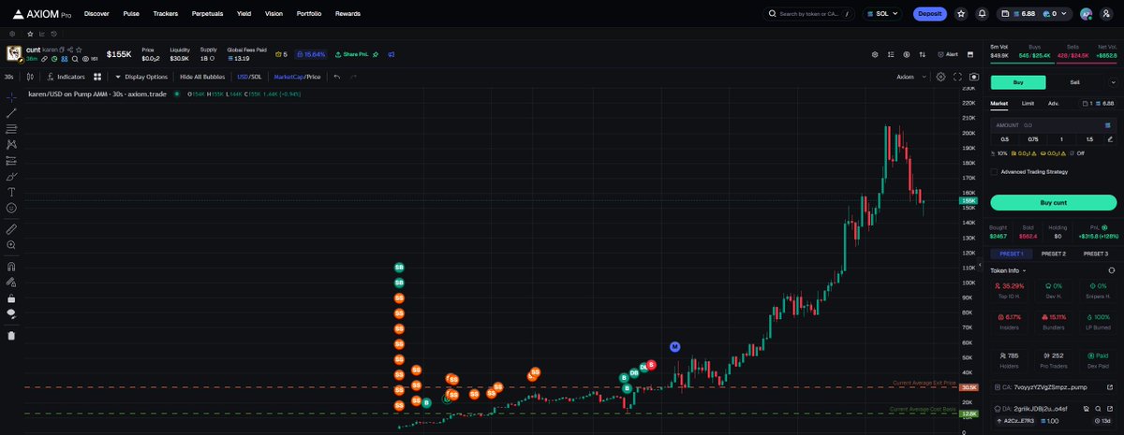
Task: Refresh the Token Info panel
Action: pos(1111,270)
